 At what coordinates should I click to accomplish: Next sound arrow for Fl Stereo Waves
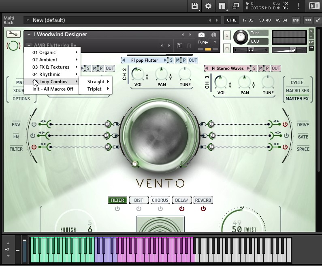[x=248, y=68]
